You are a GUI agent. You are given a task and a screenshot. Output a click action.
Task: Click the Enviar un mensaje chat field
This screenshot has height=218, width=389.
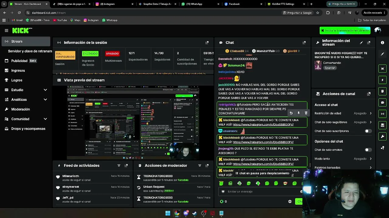pos(260,191)
